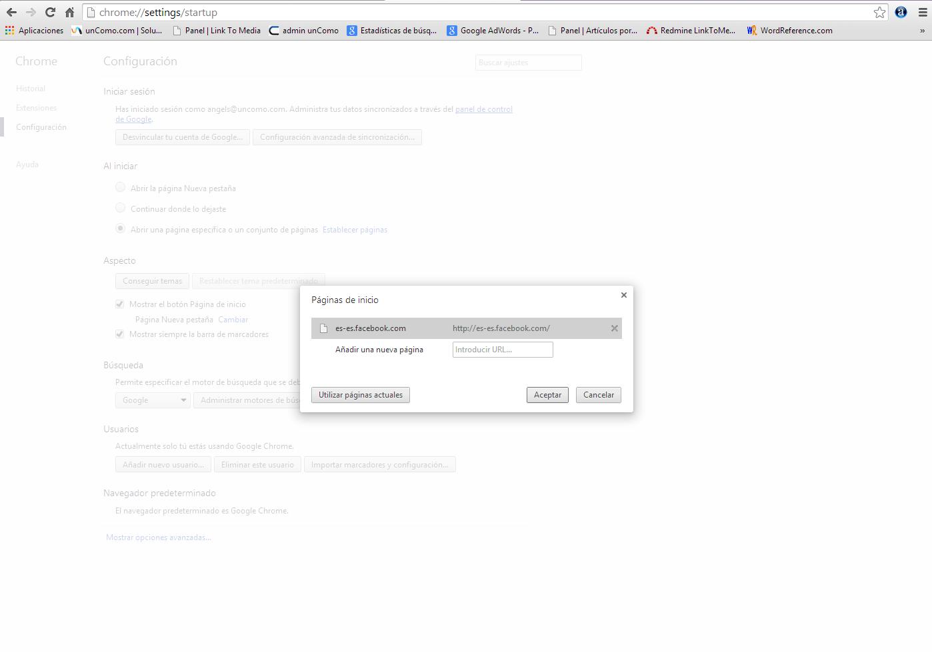The height and width of the screenshot is (652, 932).
Task: Show more bookmarks overflow chevron
Action: click(923, 31)
